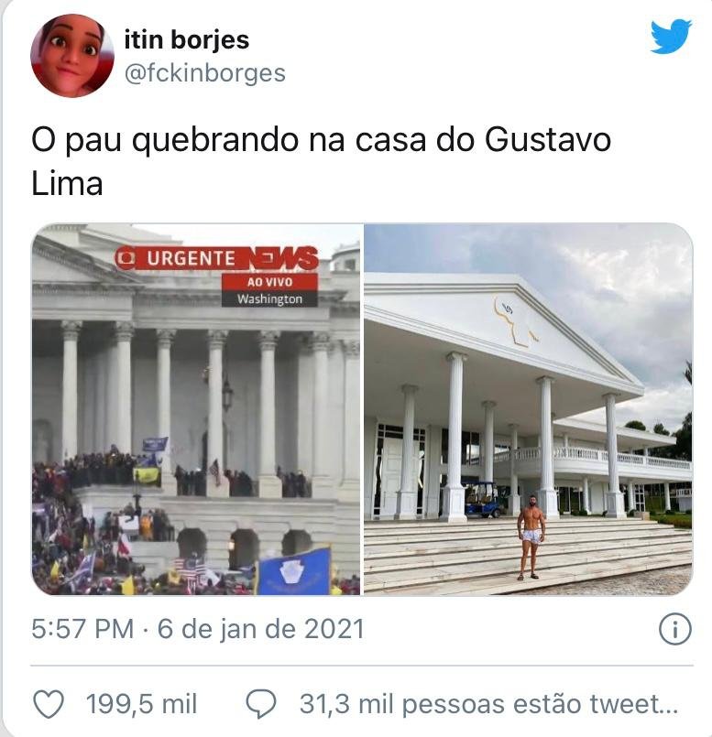The height and width of the screenshot is (737, 712).
Task: Open the tweet info circle icon
Action: (675, 629)
